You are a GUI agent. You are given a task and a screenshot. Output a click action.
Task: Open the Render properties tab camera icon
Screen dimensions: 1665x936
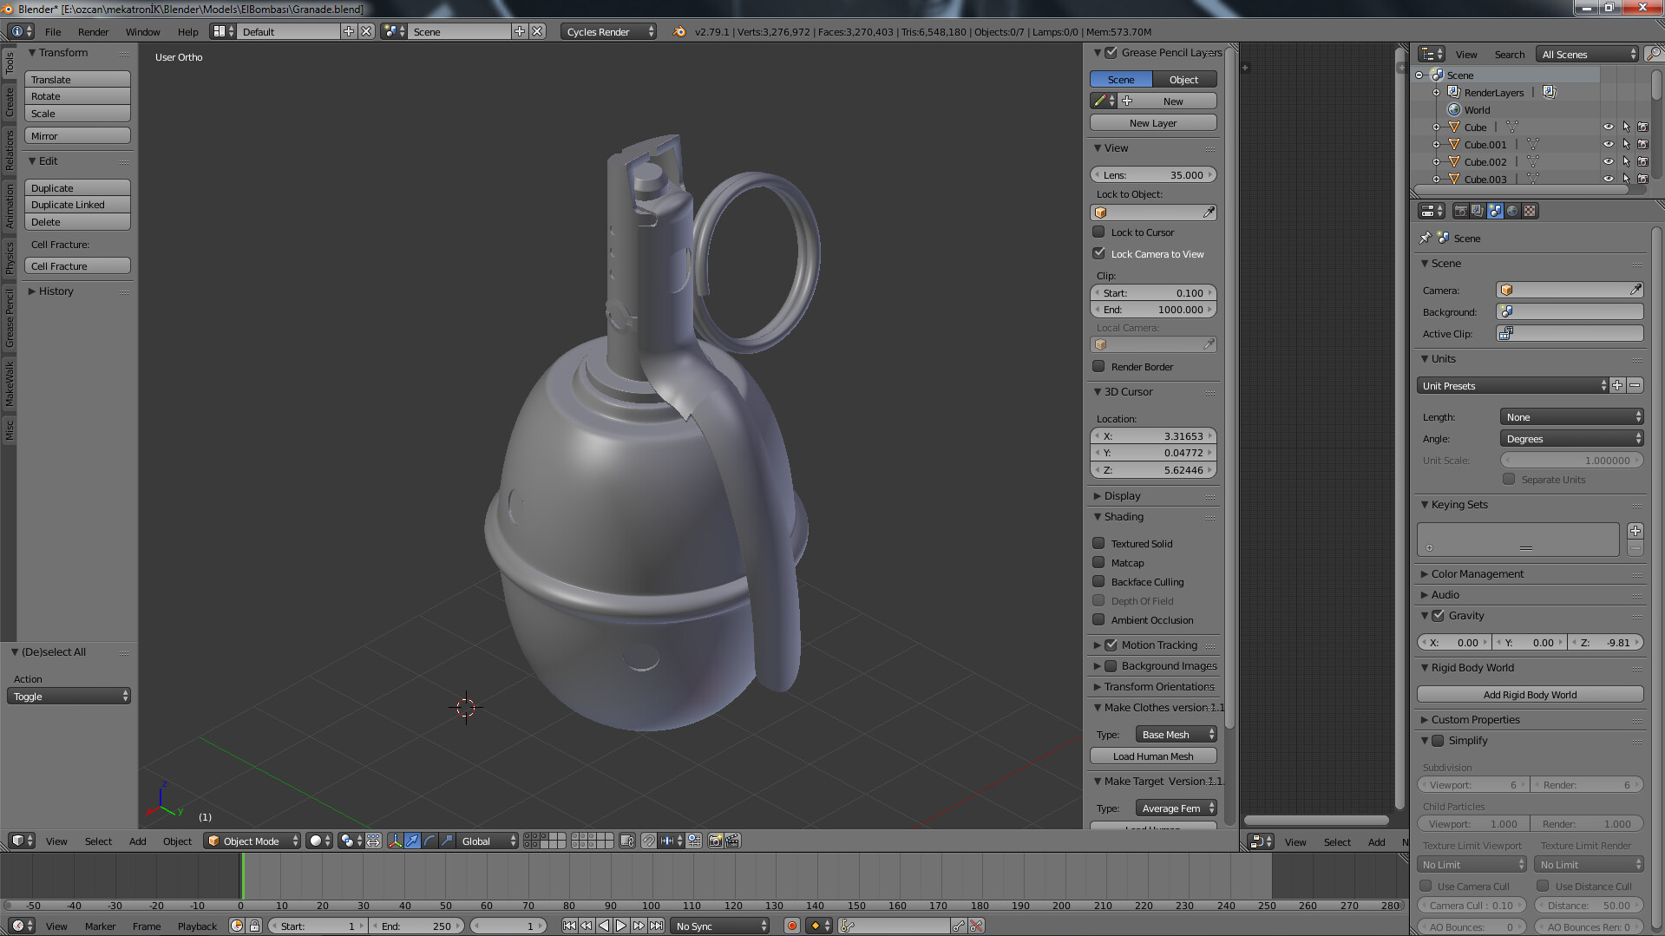pos(1460,211)
